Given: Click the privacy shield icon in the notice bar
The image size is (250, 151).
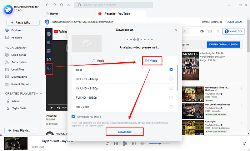Looking at the screenshot, I should point(47,22).
